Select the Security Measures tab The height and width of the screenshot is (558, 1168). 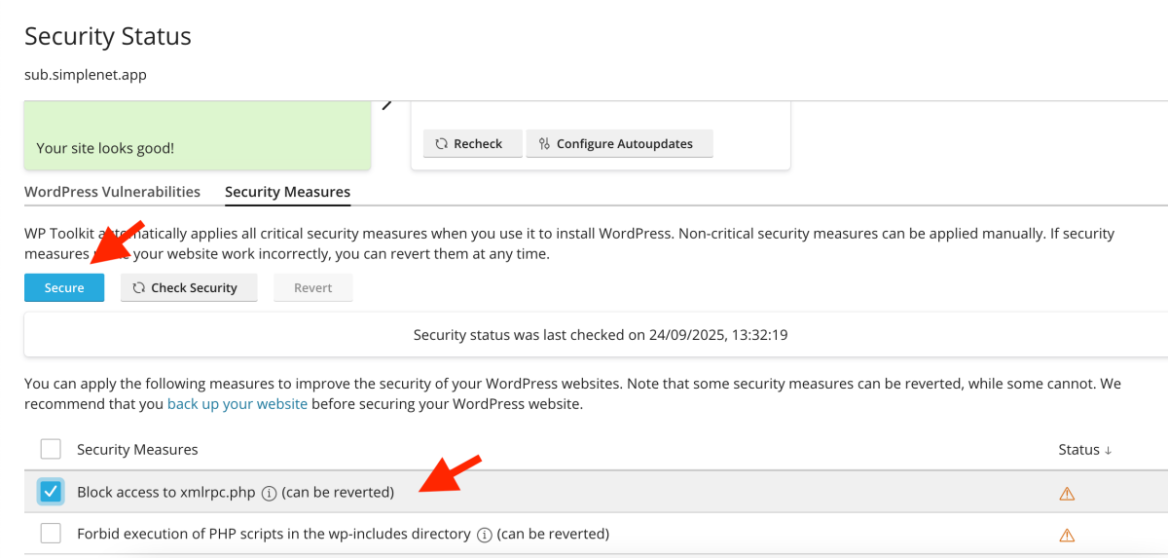coord(287,192)
